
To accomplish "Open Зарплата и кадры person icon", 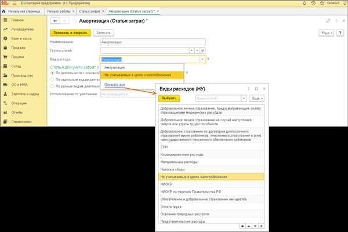I will [5, 94].
